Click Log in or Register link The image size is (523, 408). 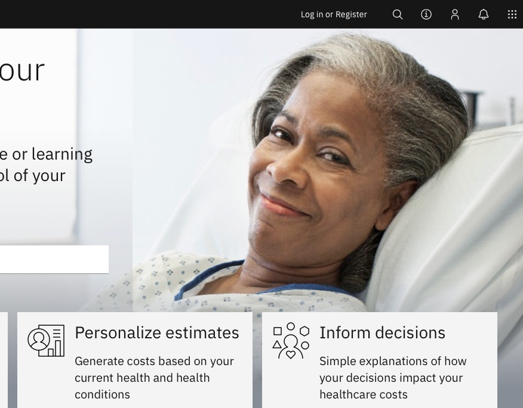(x=334, y=14)
